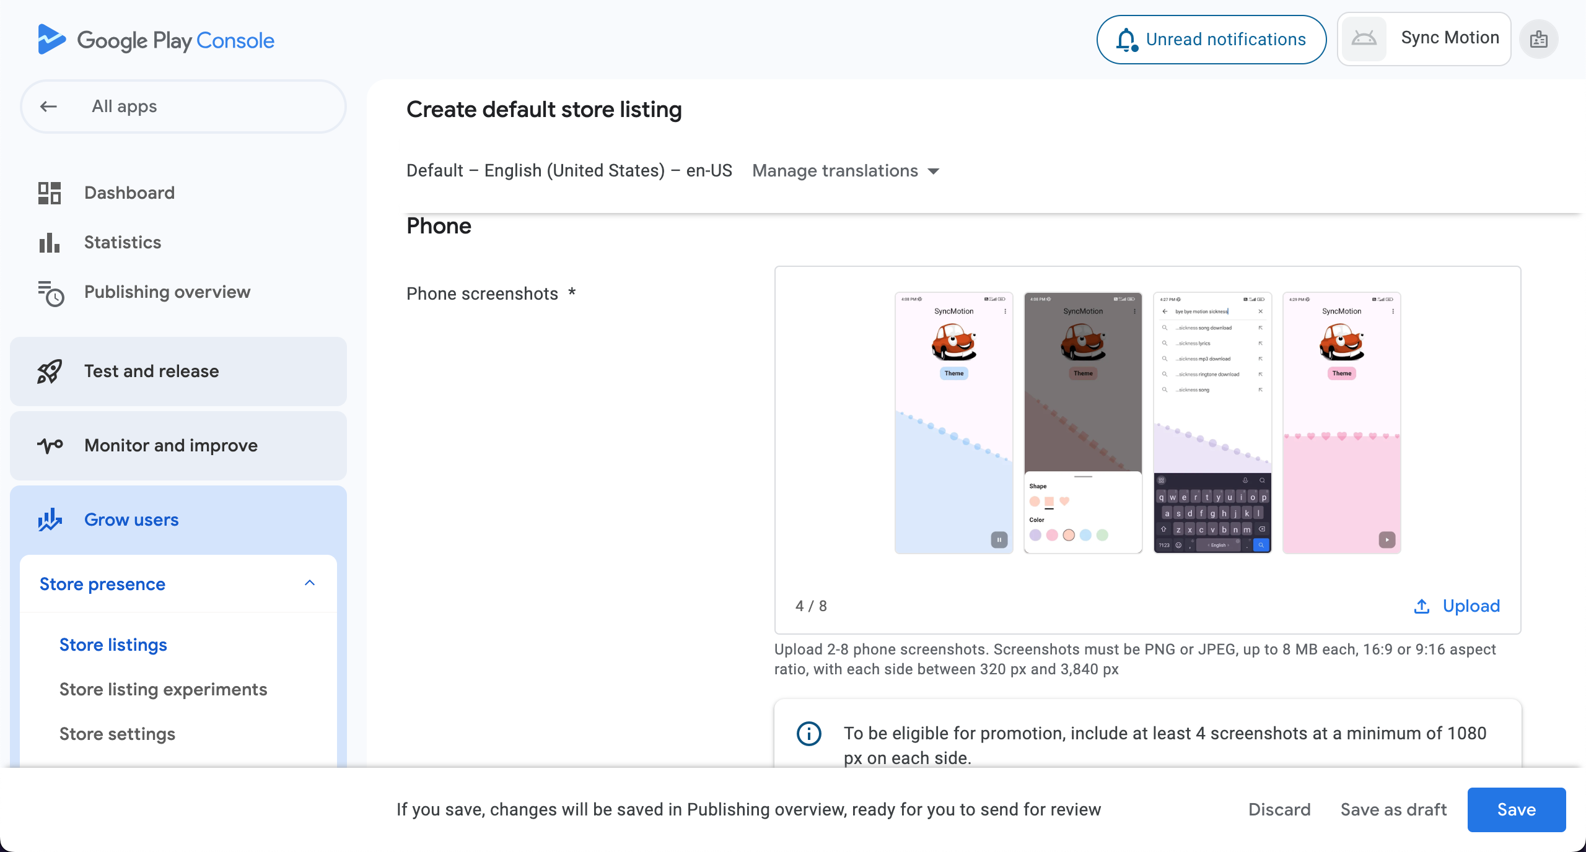1586x852 pixels.
Task: Click the 4 / 8 screenshot counter
Action: pyautogui.click(x=811, y=606)
